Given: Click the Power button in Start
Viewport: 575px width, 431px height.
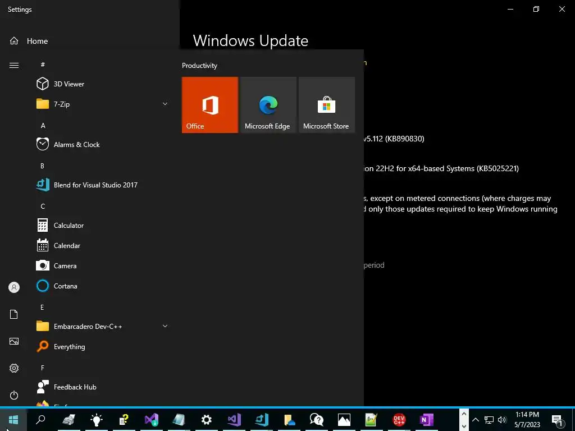Looking at the screenshot, I should [14, 395].
